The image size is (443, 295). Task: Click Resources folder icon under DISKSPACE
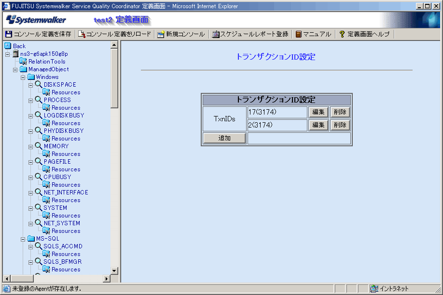coord(46,92)
